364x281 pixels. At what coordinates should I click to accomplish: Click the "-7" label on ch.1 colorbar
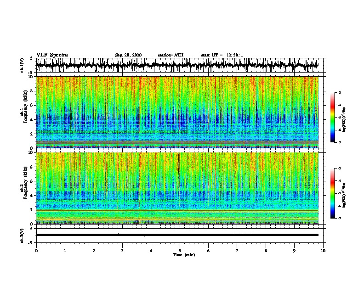pyautogui.click(x=339, y=142)
